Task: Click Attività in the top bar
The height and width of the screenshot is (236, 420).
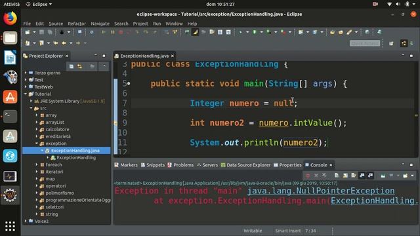Action: coord(11,5)
